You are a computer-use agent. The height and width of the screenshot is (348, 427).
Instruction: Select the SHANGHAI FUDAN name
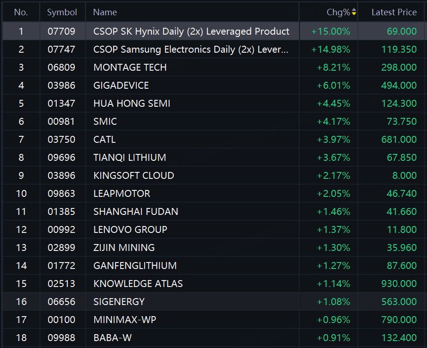click(135, 212)
